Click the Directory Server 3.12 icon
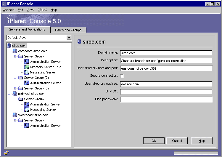The width and height of the screenshot is (222, 157). (x=26, y=67)
